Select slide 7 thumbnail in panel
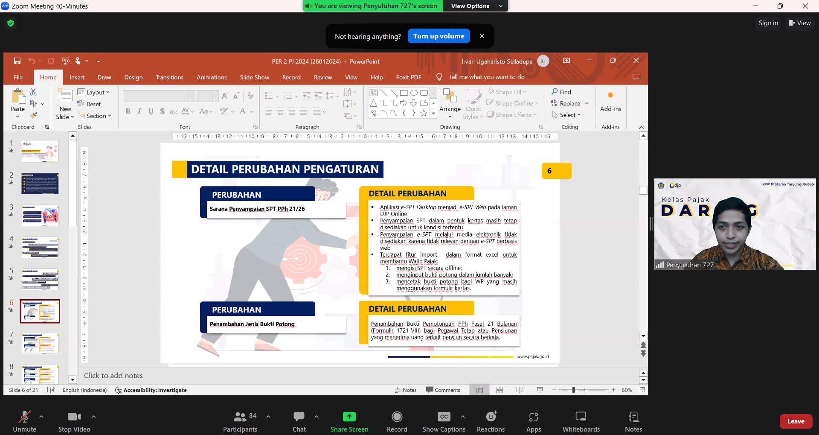The image size is (819, 435). click(40, 343)
